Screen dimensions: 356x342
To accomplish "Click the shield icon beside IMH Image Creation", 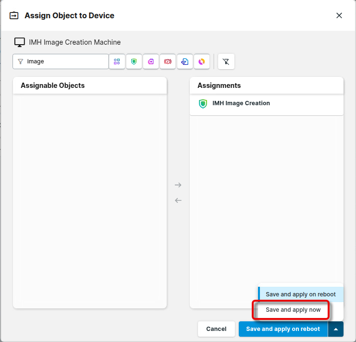I will point(203,104).
